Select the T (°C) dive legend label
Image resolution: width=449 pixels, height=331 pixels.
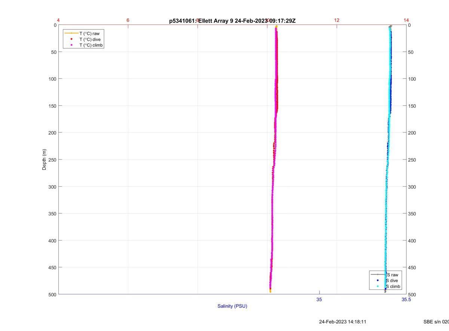click(90, 39)
